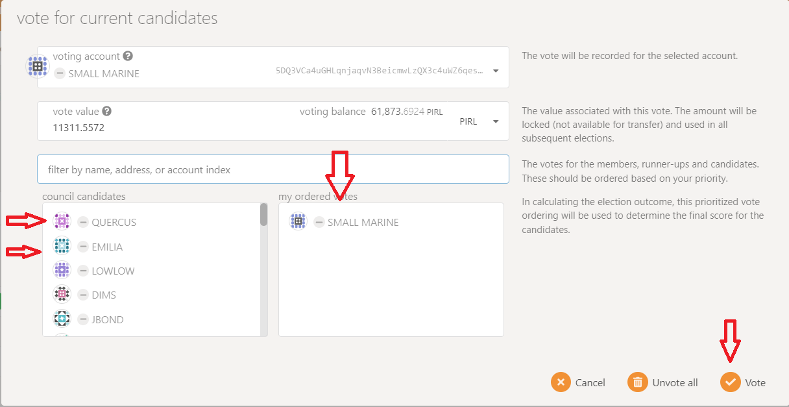789x407 pixels.
Task: Select QUERCUS from council candidates
Action: click(114, 222)
